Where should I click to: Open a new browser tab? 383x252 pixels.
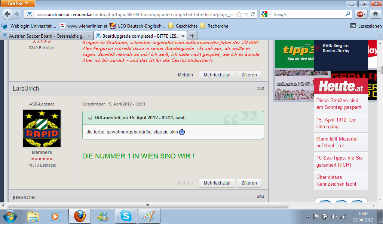tap(192, 36)
